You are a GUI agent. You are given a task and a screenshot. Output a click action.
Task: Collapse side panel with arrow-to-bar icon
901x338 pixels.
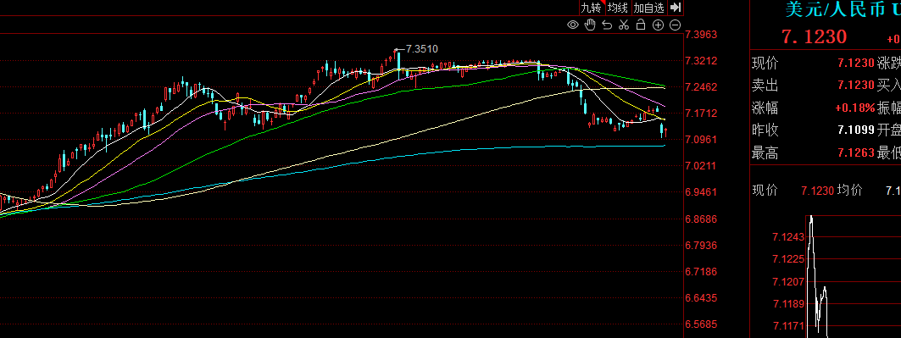[x=676, y=8]
